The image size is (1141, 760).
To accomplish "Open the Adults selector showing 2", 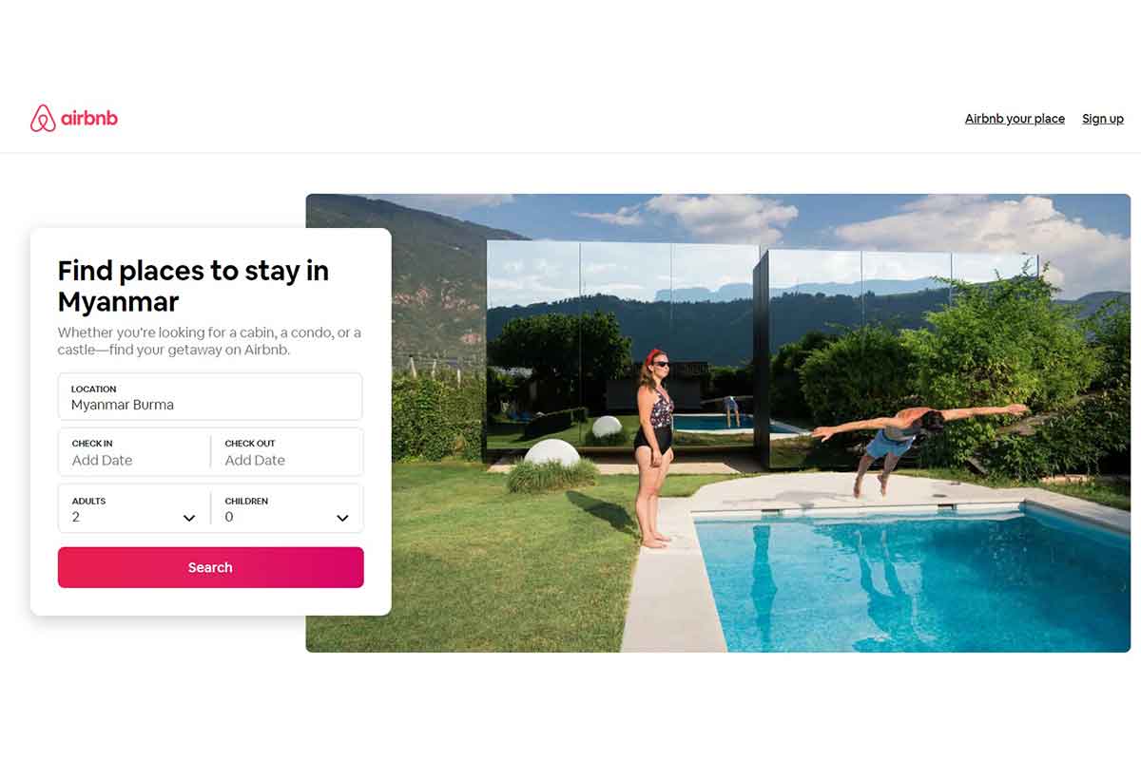I will (134, 508).
